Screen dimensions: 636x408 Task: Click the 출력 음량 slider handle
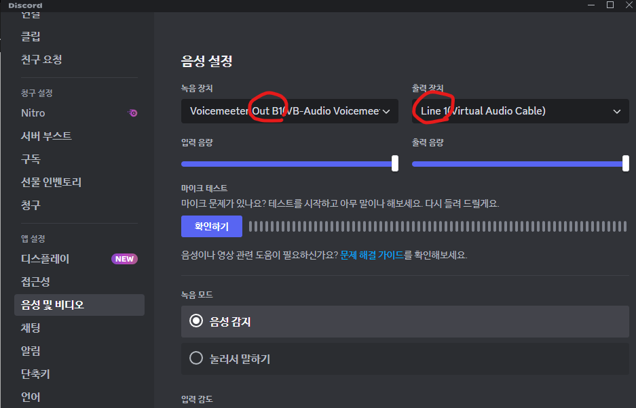(x=625, y=164)
